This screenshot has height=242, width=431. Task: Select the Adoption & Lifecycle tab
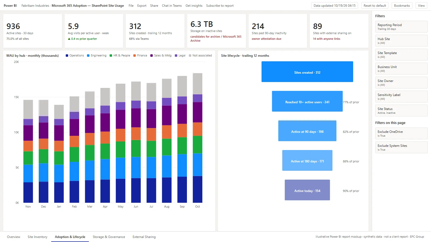coord(70,237)
